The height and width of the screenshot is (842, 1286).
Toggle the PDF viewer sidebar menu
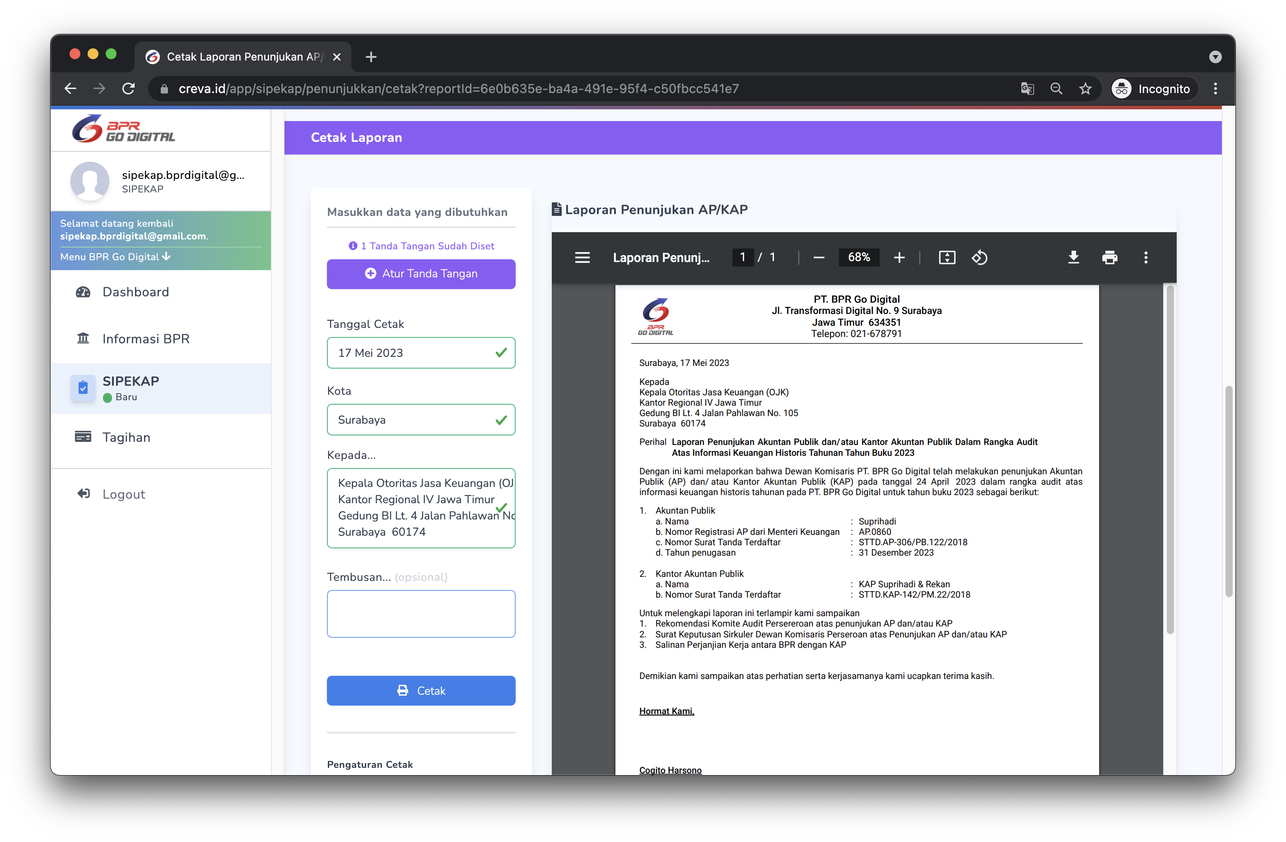point(582,258)
